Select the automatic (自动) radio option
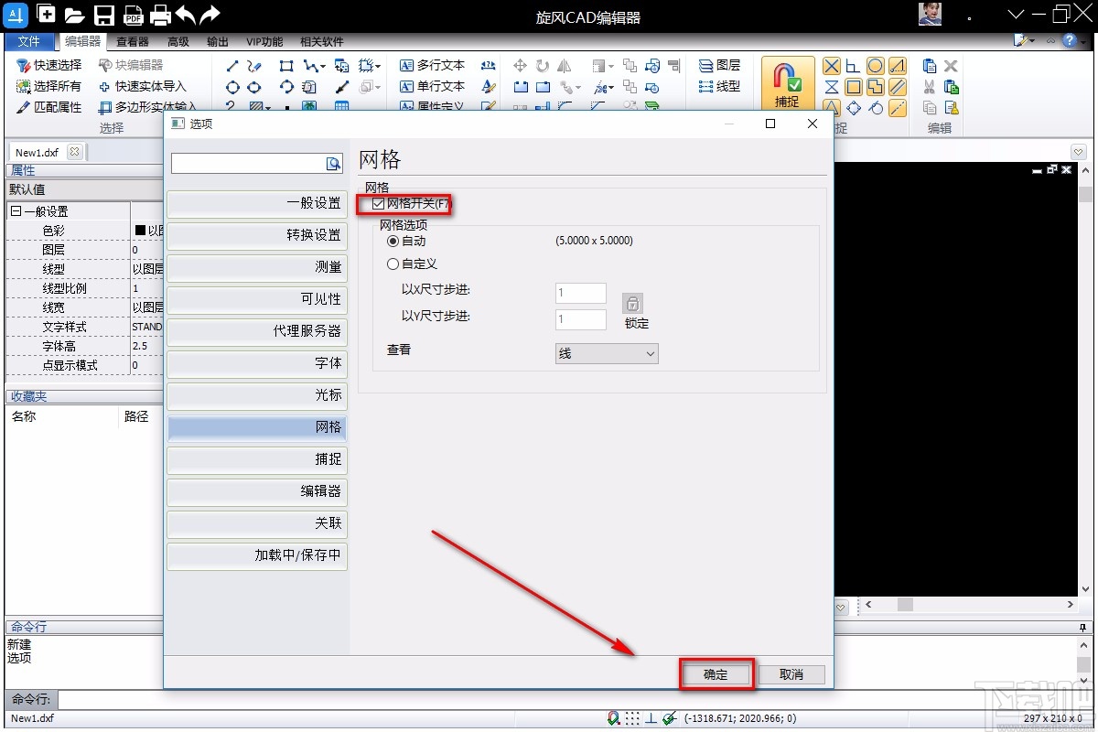 coord(393,242)
